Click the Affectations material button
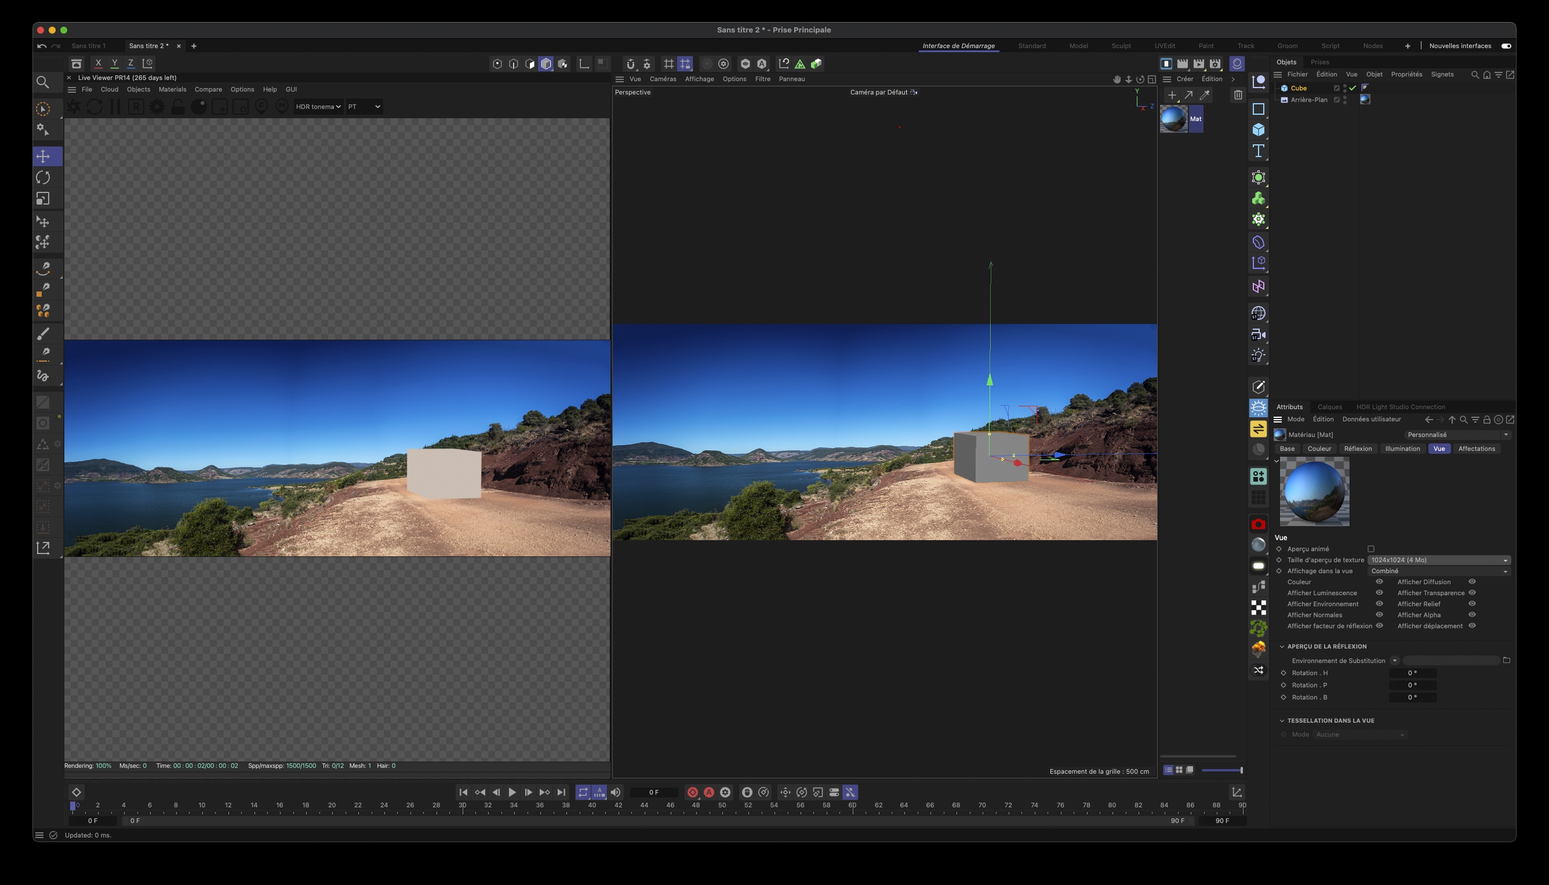The width and height of the screenshot is (1549, 885). pos(1476,449)
